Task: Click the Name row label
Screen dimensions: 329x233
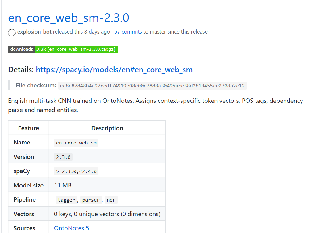Action: point(22,142)
